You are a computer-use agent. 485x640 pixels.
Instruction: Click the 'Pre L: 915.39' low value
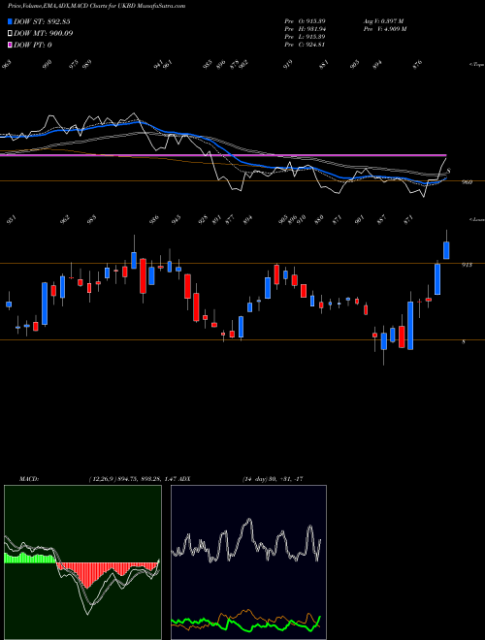click(305, 37)
